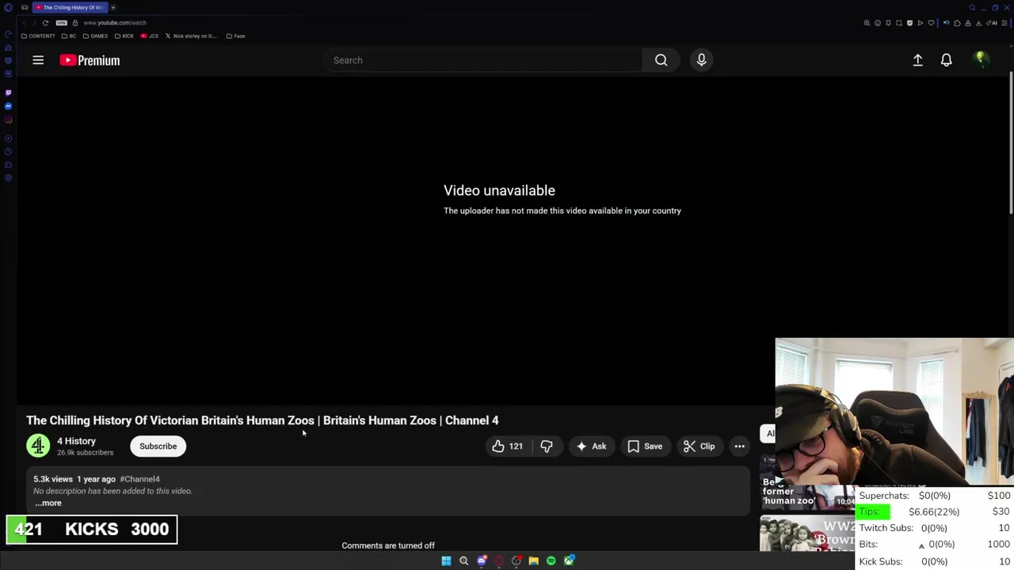The width and height of the screenshot is (1014, 570).
Task: Open the tab islands workspace icon
Action: (25, 8)
